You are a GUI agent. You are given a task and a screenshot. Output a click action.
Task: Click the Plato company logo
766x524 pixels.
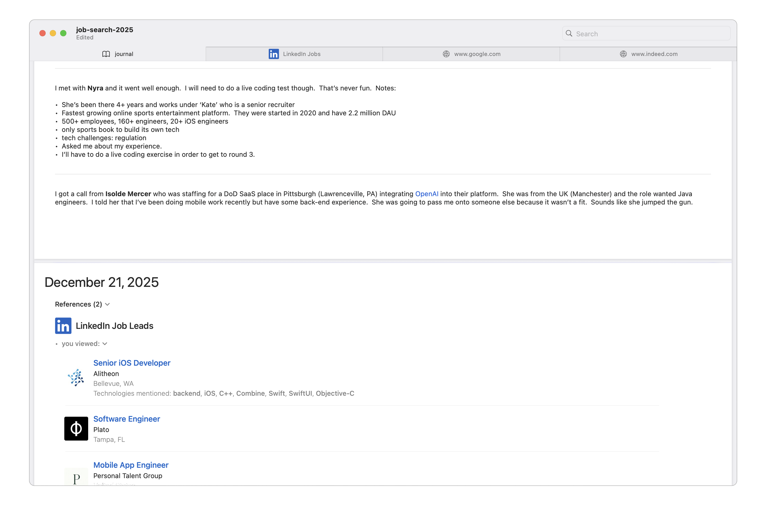tap(76, 428)
